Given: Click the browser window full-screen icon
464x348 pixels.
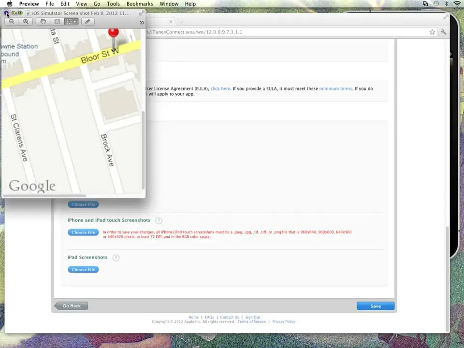Looking at the screenshot, I should click(446, 17).
